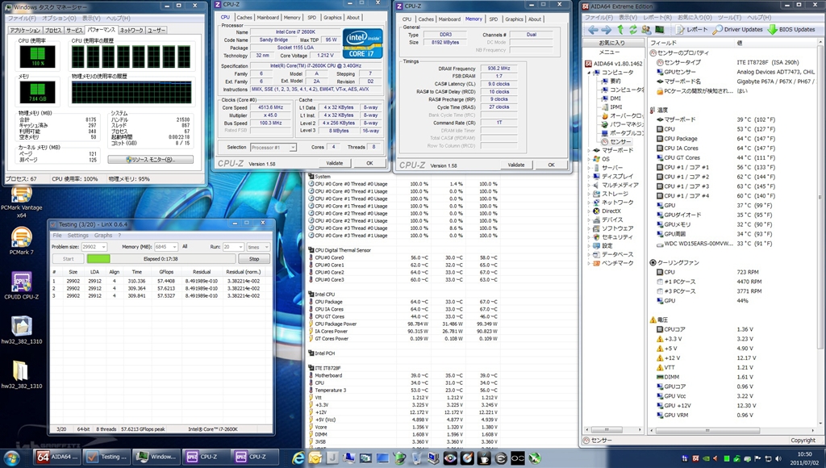Screen dimensions: 826x468
Task: Switch to the Mainboard tab in CPU-Z
Action: 268,17
